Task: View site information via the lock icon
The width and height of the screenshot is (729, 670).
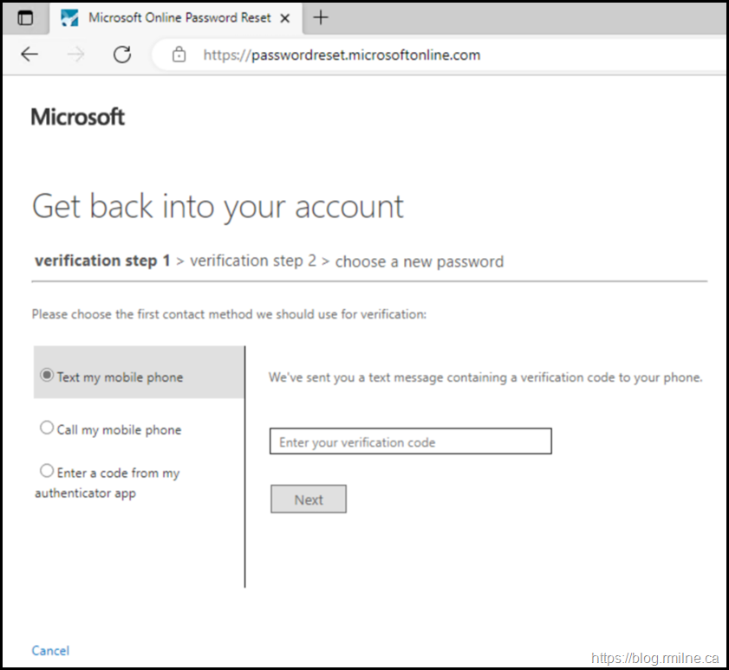Action: pyautogui.click(x=179, y=55)
